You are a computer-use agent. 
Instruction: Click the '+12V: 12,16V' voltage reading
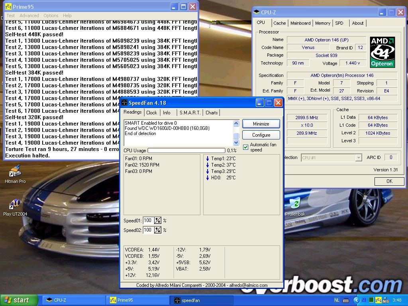point(142,275)
